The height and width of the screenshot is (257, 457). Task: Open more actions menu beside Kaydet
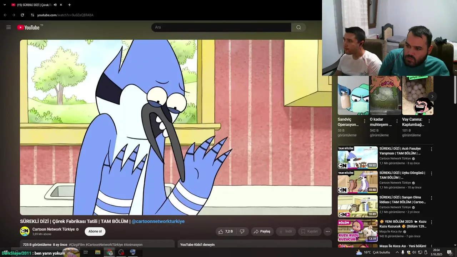click(327, 231)
